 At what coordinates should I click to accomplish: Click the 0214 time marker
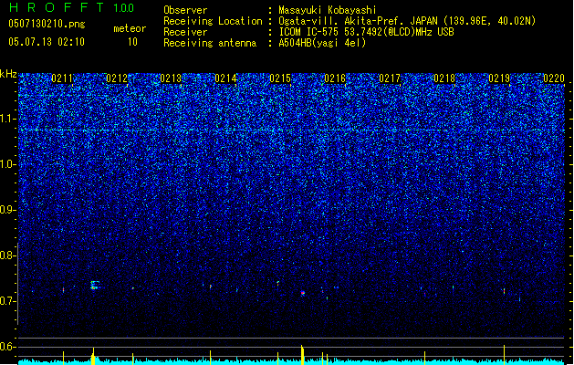point(225,78)
